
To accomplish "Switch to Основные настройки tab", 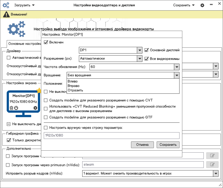I will point(25,44).
